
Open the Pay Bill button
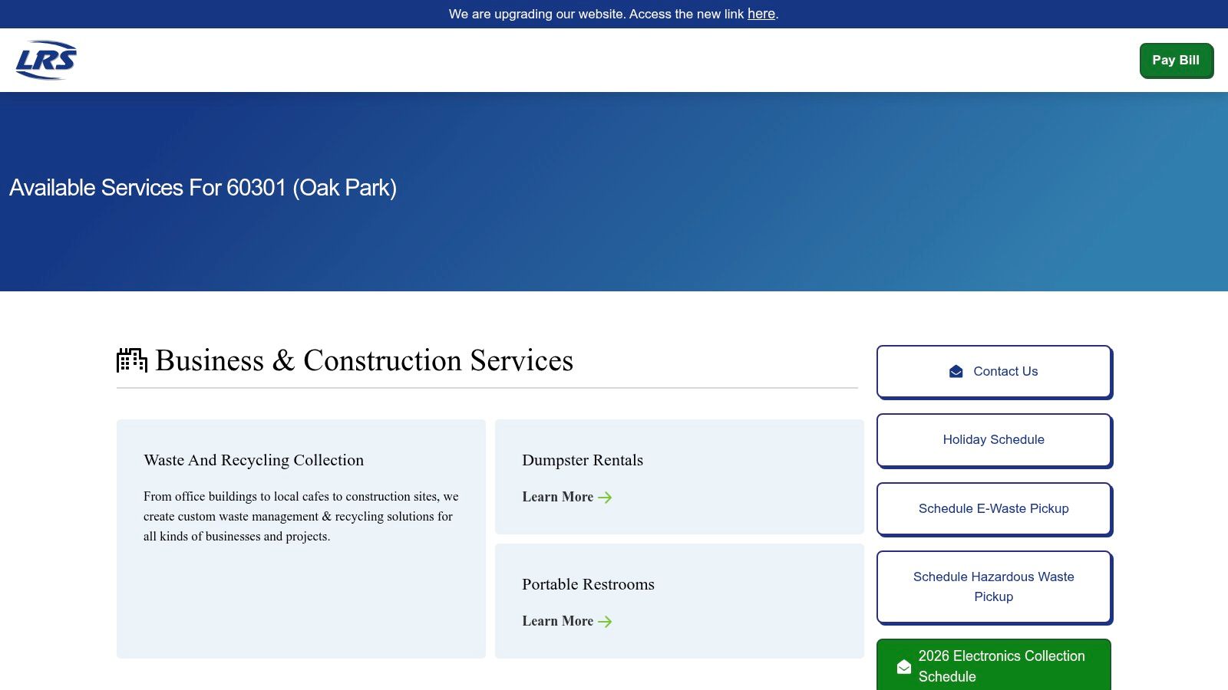coord(1176,61)
